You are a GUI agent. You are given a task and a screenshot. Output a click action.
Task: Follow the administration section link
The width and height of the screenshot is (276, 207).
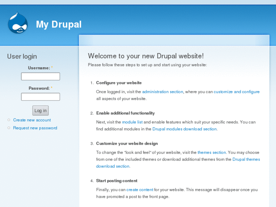click(162, 92)
